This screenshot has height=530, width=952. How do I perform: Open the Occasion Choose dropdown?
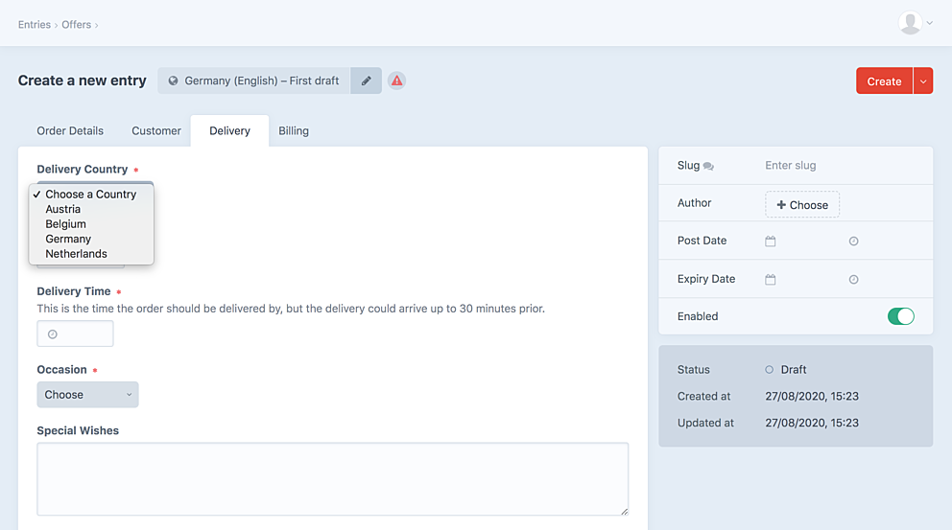tap(87, 395)
